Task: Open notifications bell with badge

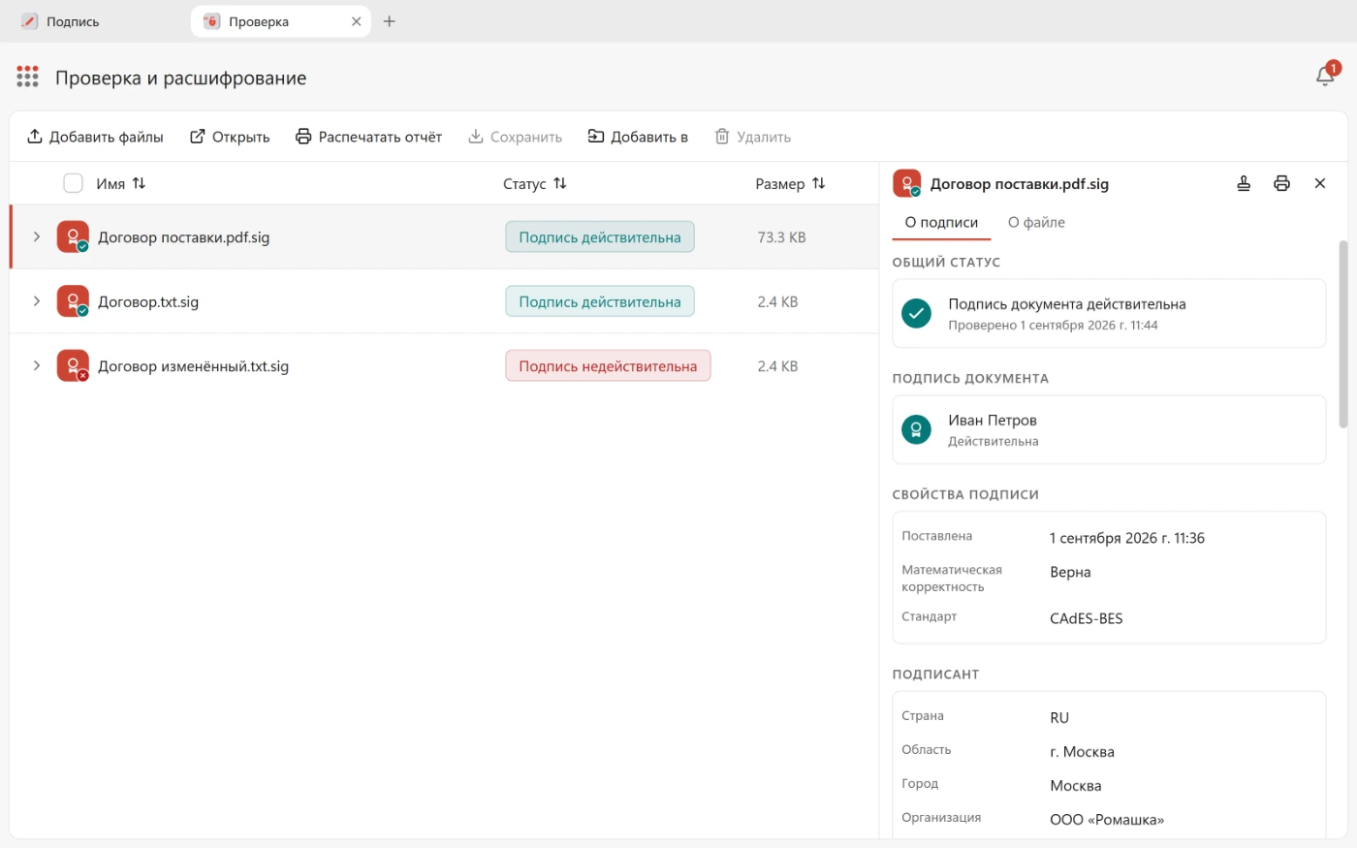Action: point(1326,75)
